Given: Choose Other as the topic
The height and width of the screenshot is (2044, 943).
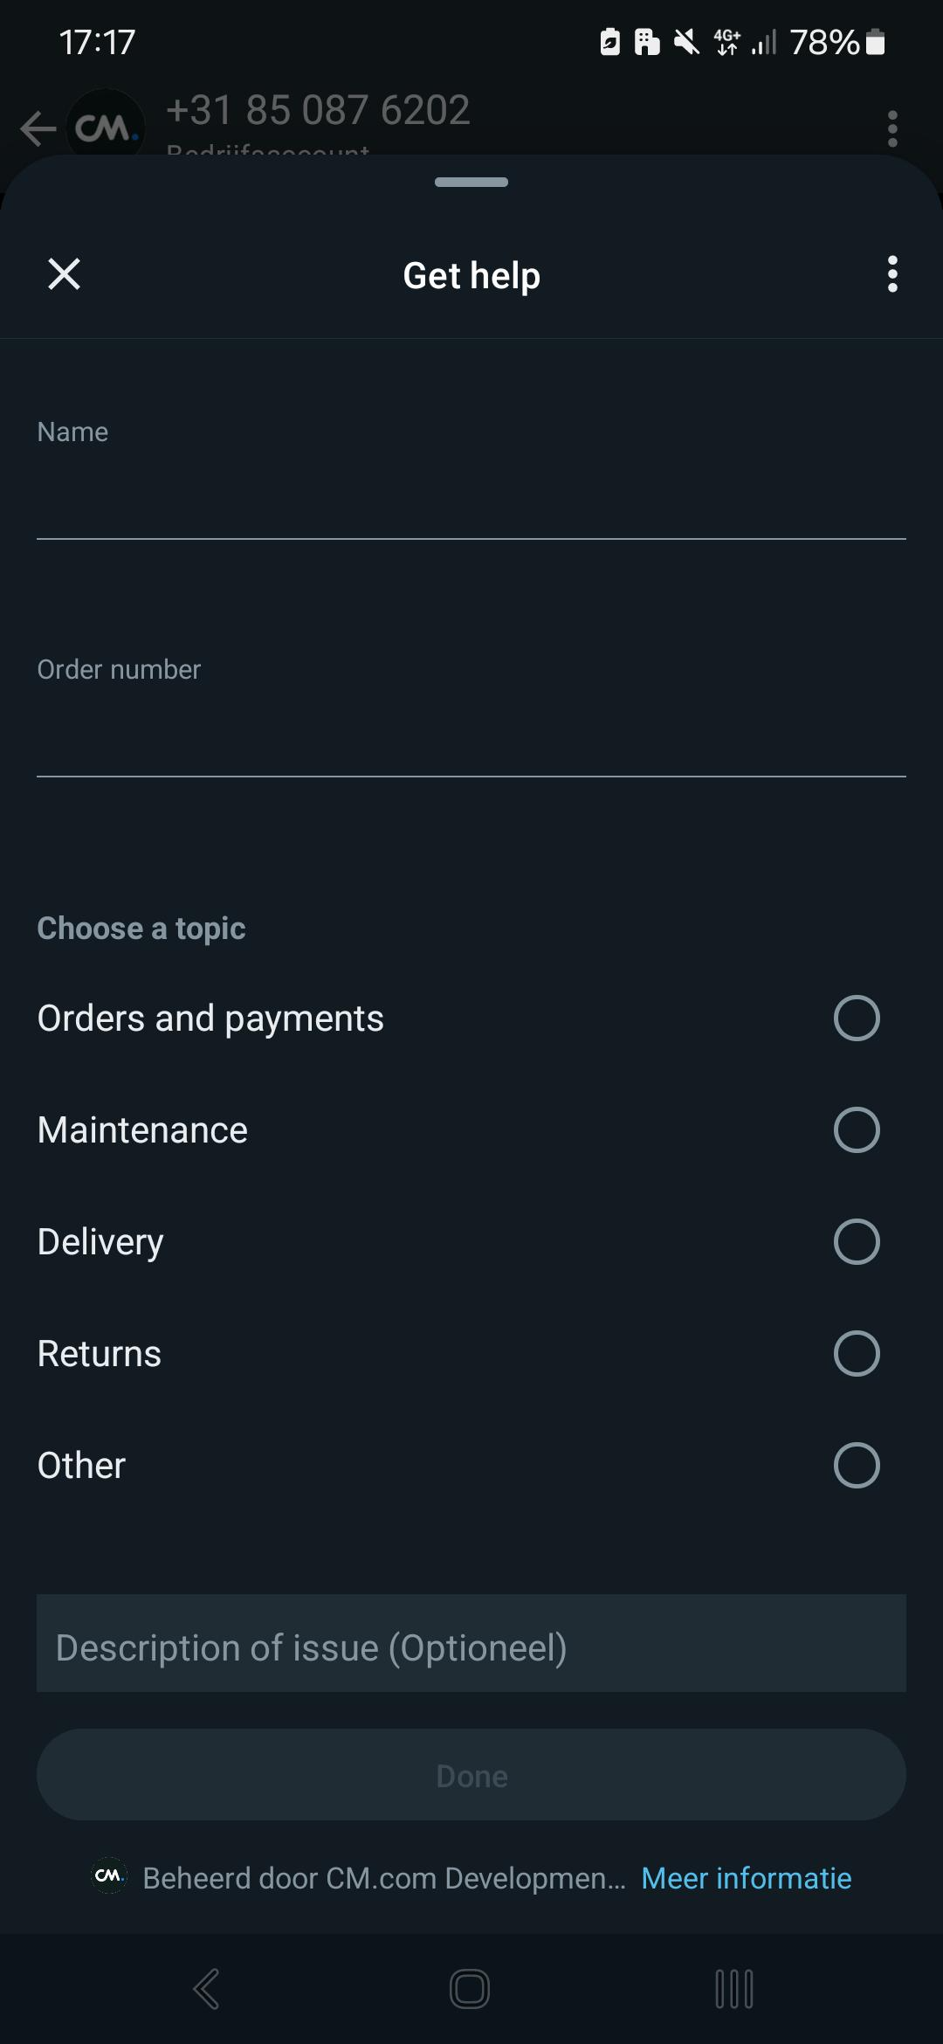Looking at the screenshot, I should pos(856,1466).
